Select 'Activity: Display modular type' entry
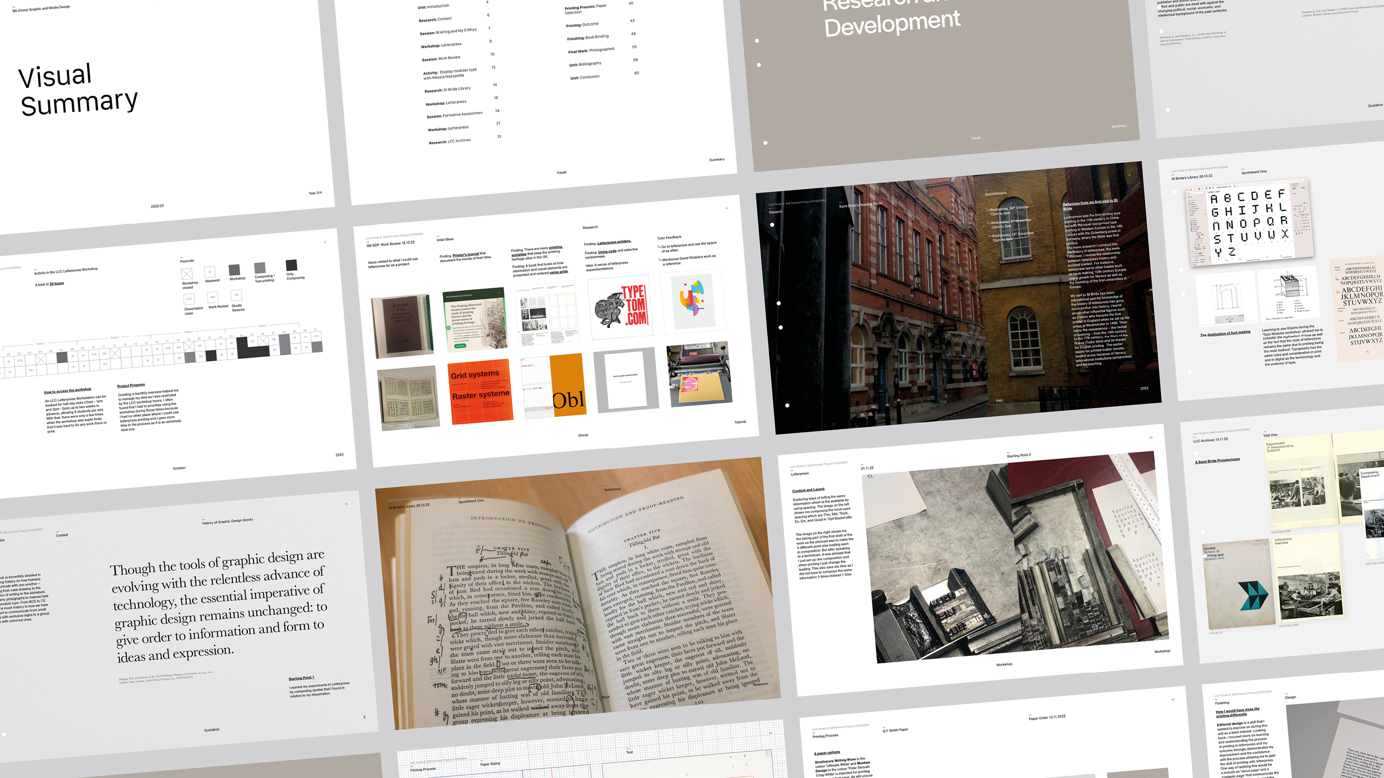 pos(450,74)
